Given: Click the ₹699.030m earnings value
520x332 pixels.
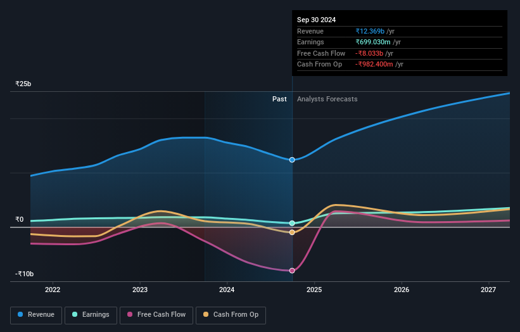Looking at the screenshot, I should click(x=373, y=42).
